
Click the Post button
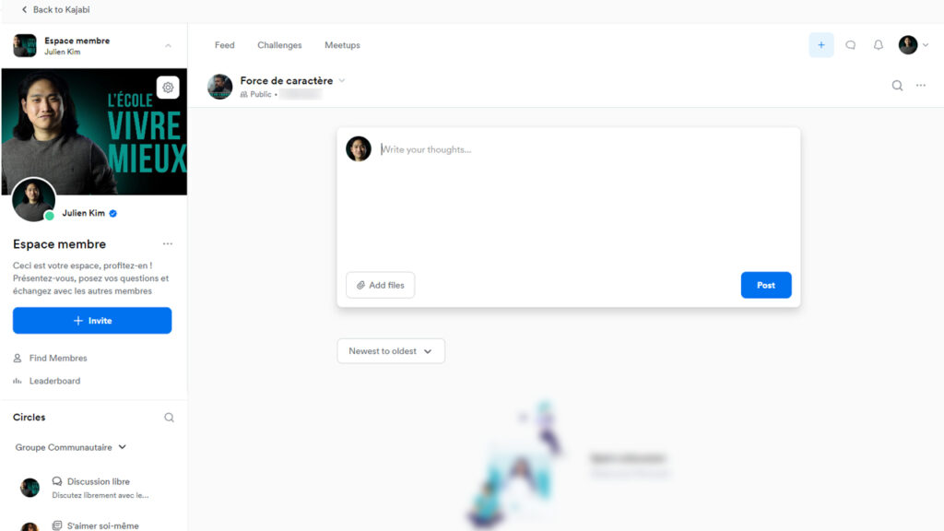pyautogui.click(x=766, y=285)
